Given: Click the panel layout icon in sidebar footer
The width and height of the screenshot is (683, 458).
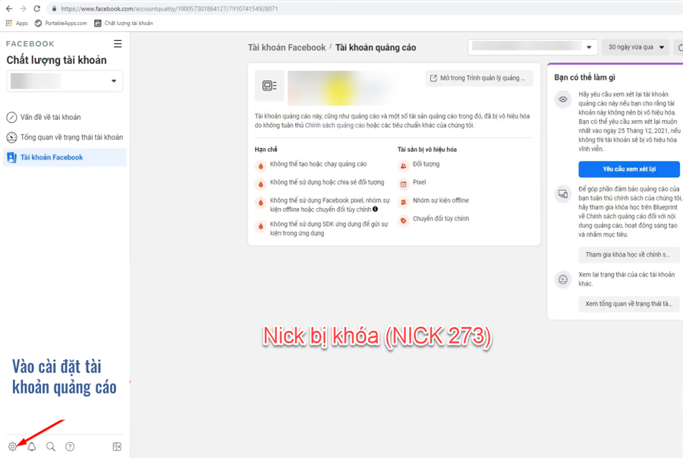Looking at the screenshot, I should [117, 447].
